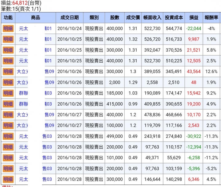Open 明細 for the 2,000 shares row
This screenshot has height=187, width=221.
[8, 82]
